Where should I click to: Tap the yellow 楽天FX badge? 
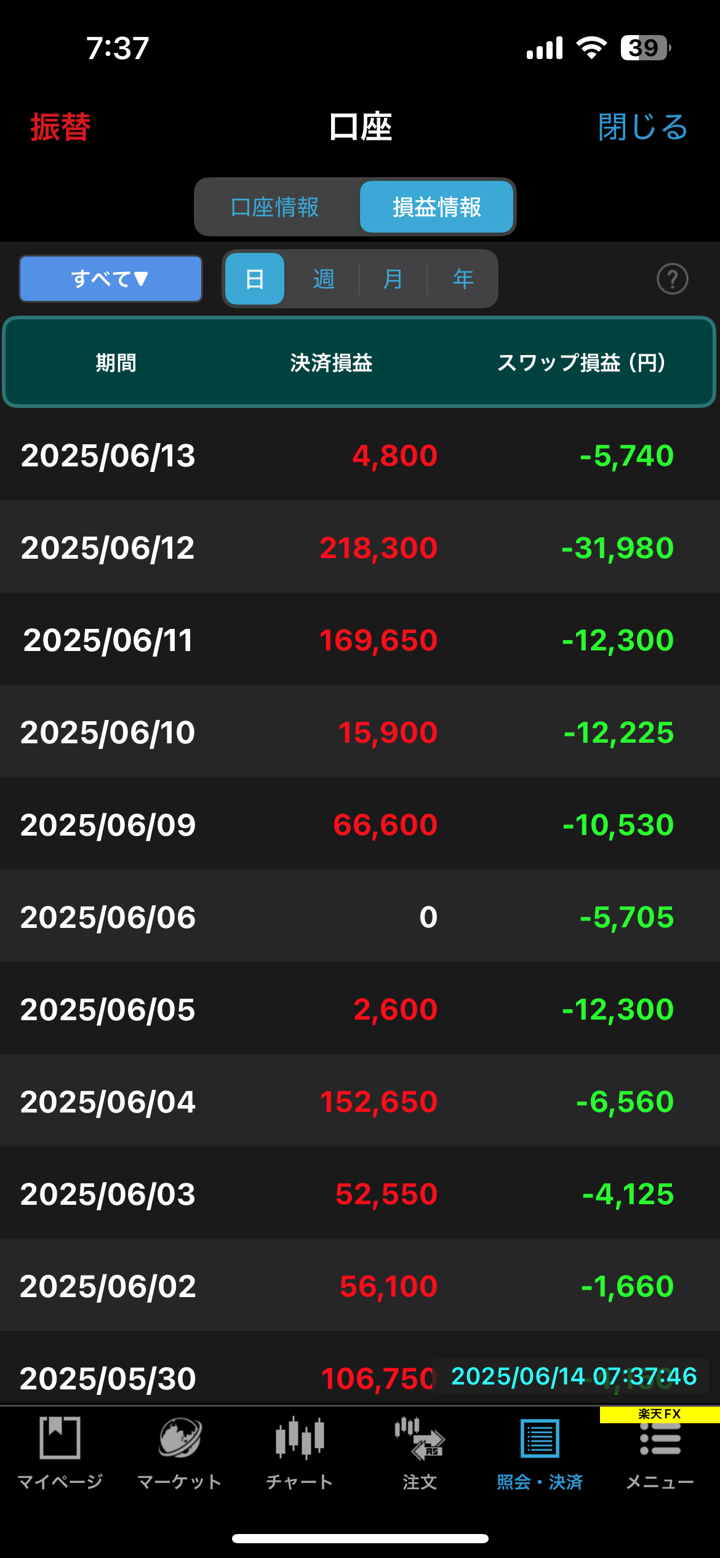(x=659, y=1414)
